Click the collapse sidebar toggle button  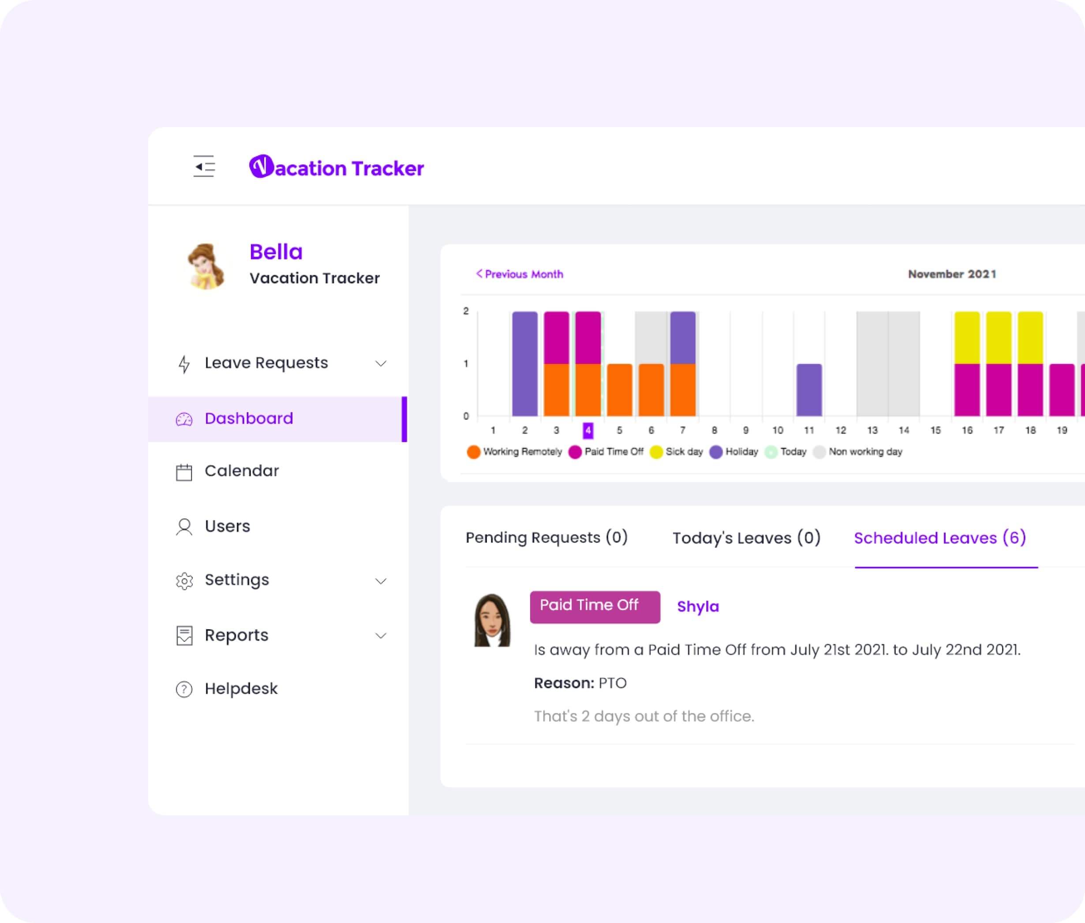(x=202, y=168)
